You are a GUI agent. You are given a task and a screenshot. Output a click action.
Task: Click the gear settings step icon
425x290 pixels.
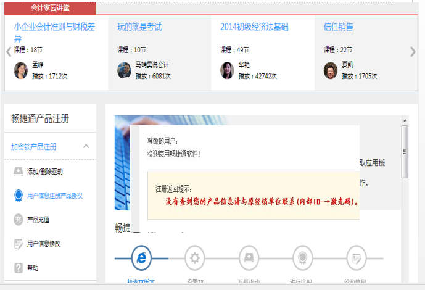[x=195, y=257]
